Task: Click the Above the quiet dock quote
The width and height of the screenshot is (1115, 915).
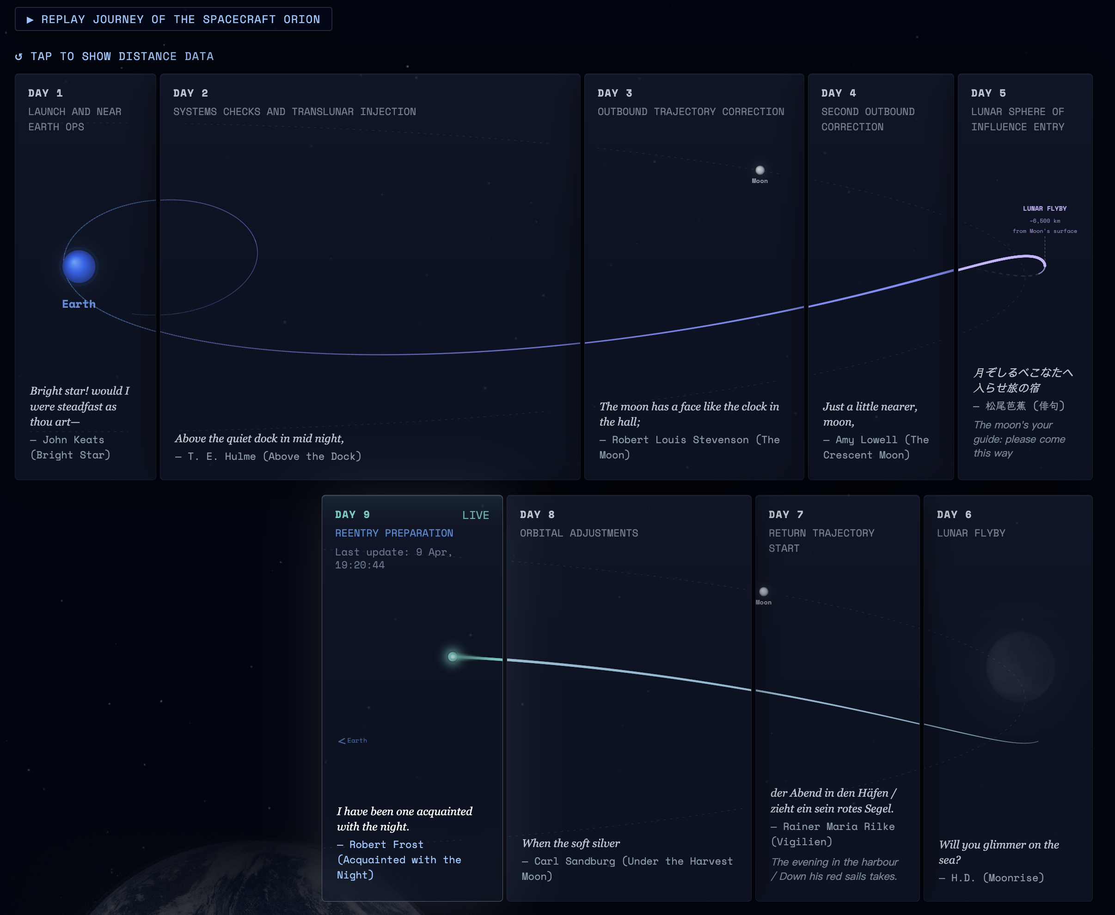Action: coord(259,439)
